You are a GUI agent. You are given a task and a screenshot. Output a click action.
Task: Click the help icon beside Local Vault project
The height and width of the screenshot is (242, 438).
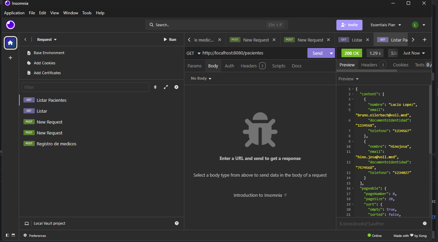click(x=176, y=223)
